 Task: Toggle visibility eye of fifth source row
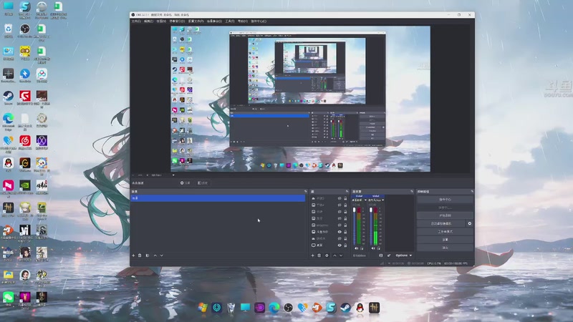coord(340,225)
